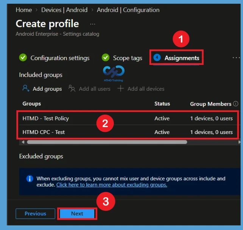This screenshot has width=243, height=230.
Task: Click the Included groups heading
Action: [40, 75]
